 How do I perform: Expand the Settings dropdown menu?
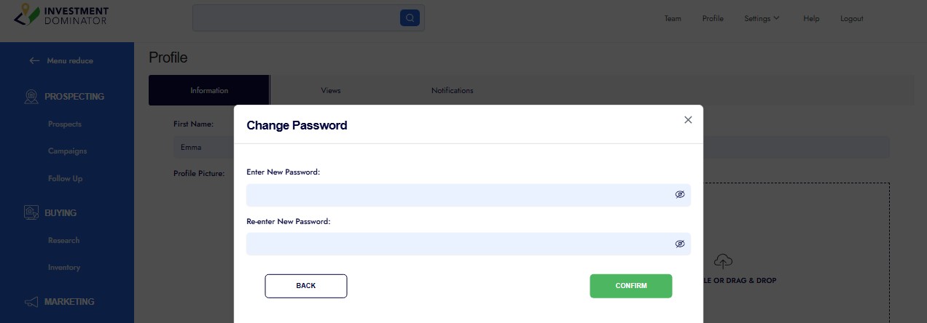[x=762, y=19]
